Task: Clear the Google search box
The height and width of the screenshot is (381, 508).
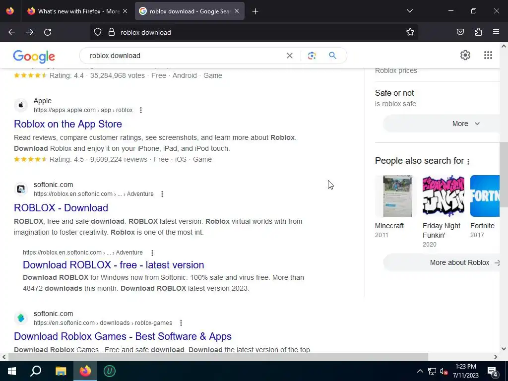Action: [290, 56]
